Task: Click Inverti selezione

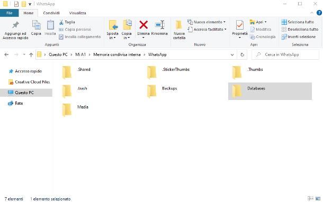Action: point(299,37)
